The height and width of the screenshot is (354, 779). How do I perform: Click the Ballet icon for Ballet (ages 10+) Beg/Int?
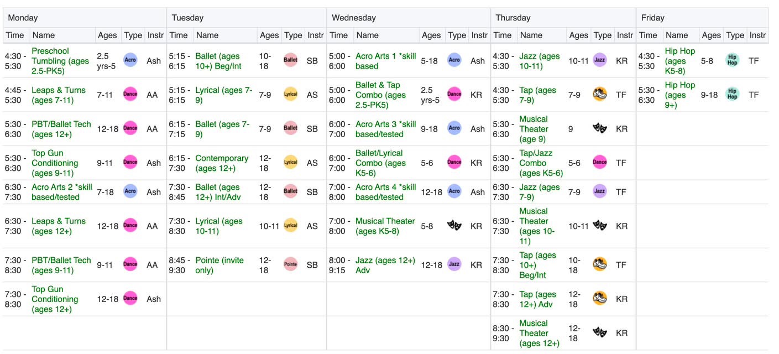click(x=290, y=60)
